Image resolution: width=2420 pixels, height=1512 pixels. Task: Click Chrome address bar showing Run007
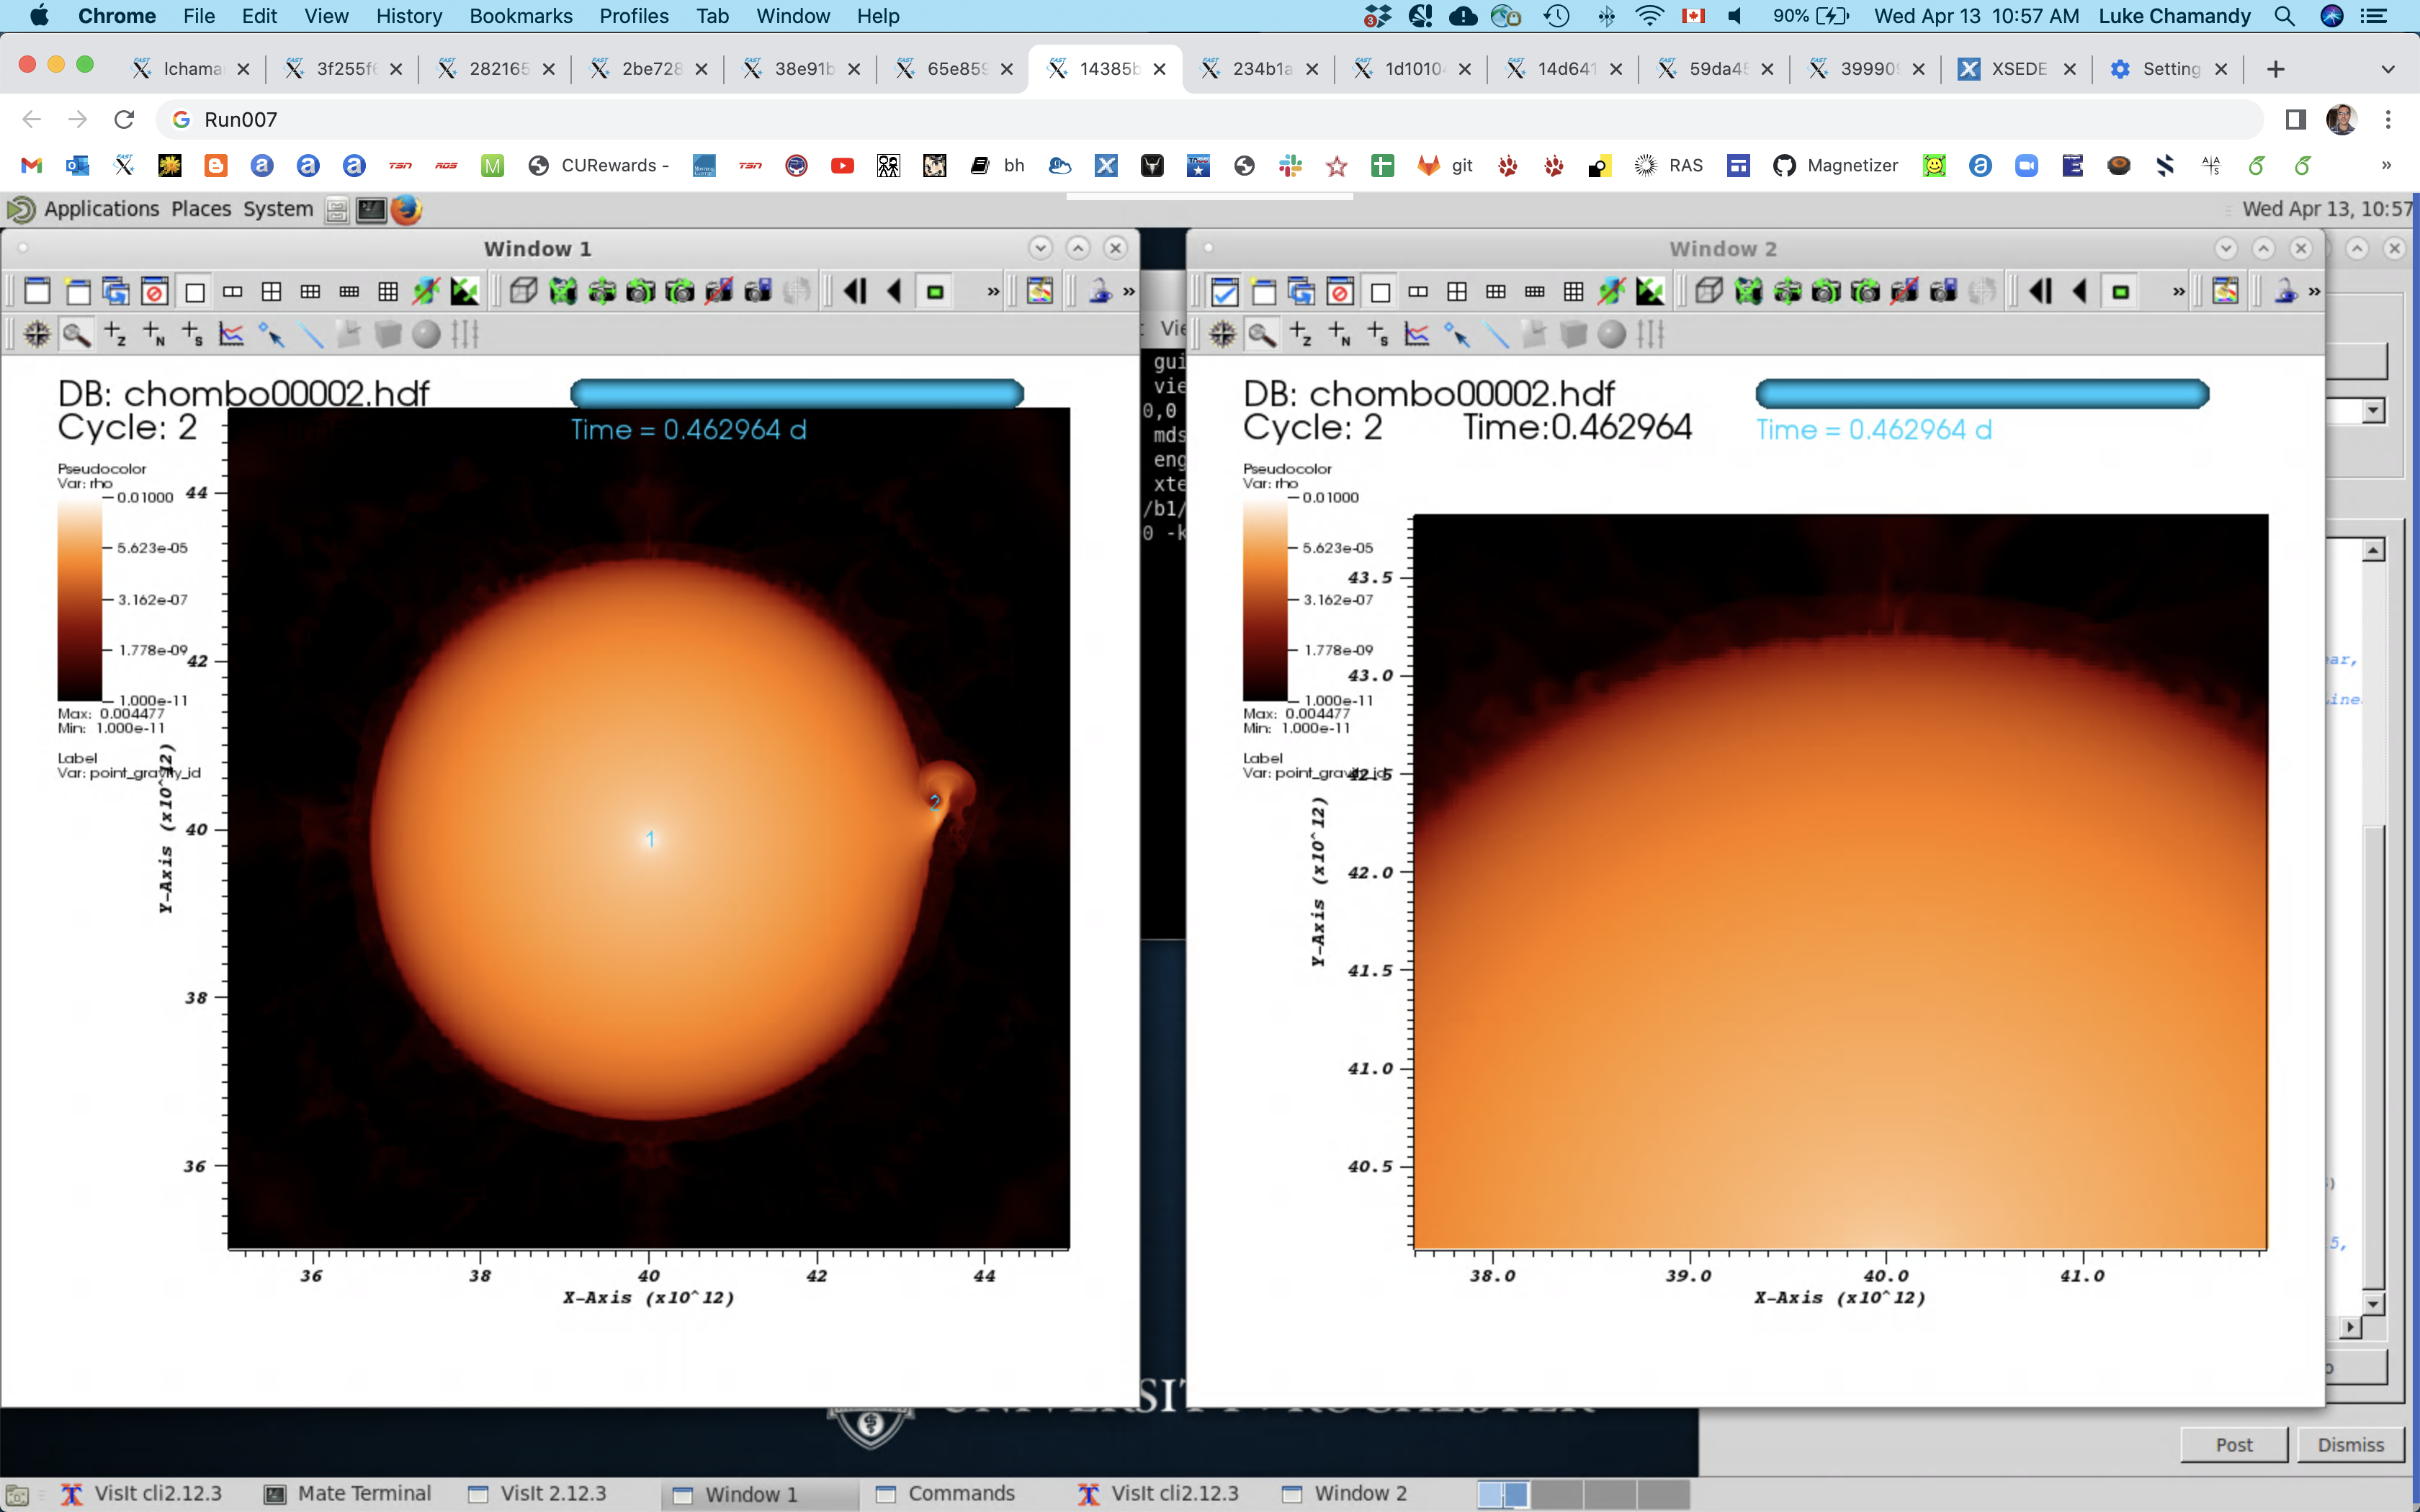coord(1210,120)
